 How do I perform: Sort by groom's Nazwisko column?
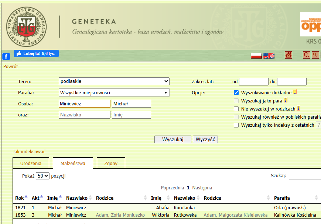79,198
